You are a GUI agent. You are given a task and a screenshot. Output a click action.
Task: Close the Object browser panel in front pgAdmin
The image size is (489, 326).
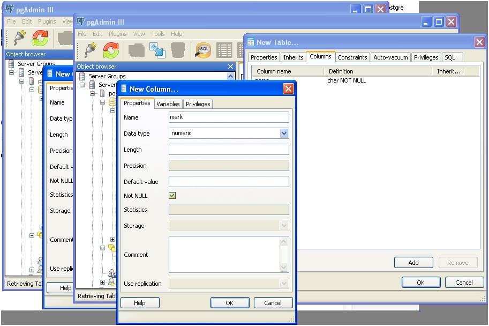(x=230, y=66)
